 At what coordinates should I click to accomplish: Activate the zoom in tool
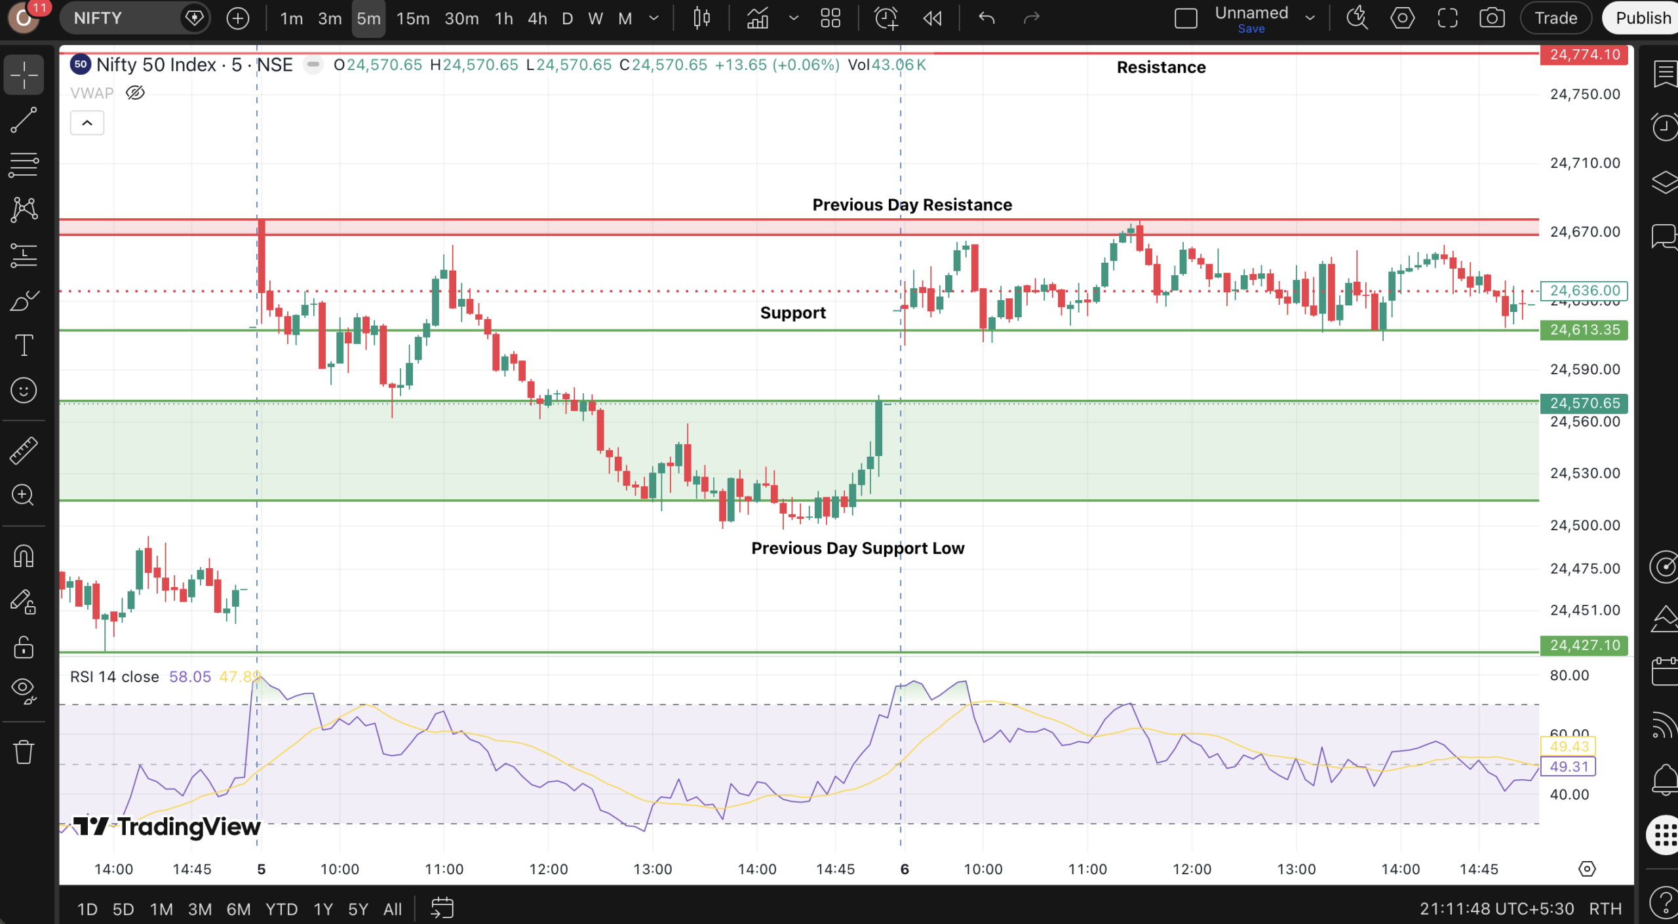24,495
